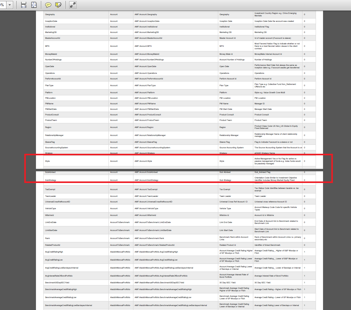Click the Source Accounting System display name
351x310 pixels.
231,148
